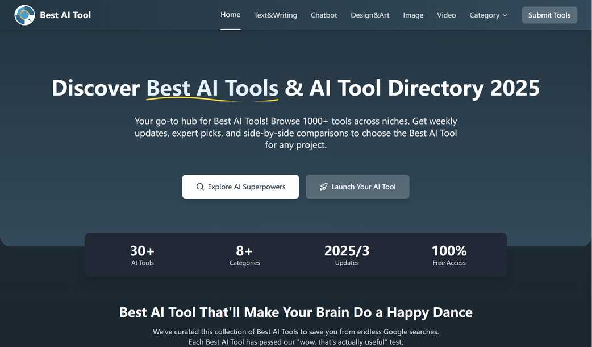Image resolution: width=592 pixels, height=347 pixels.
Task: Open the Text&Writing category
Action: (275, 15)
